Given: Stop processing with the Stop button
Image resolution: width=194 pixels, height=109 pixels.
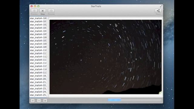Looking at the screenshot, I should click(x=42, y=11).
